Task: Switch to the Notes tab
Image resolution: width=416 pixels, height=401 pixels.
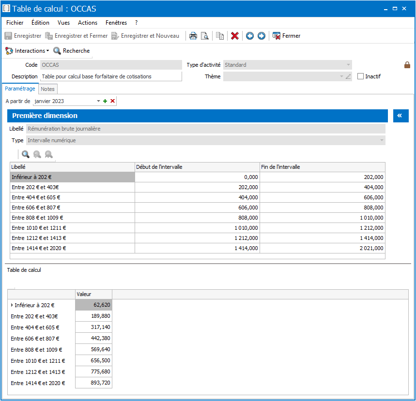Action: click(48, 89)
